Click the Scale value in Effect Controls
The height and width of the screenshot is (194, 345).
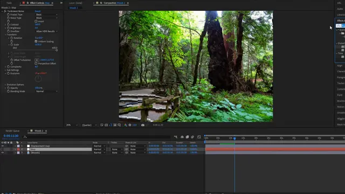tap(38, 45)
